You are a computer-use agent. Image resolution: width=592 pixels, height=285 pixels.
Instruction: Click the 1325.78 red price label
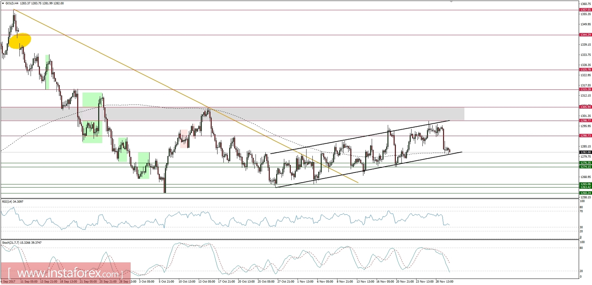point(585,70)
